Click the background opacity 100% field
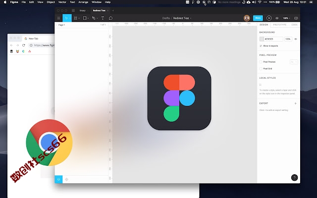 coord(288,39)
